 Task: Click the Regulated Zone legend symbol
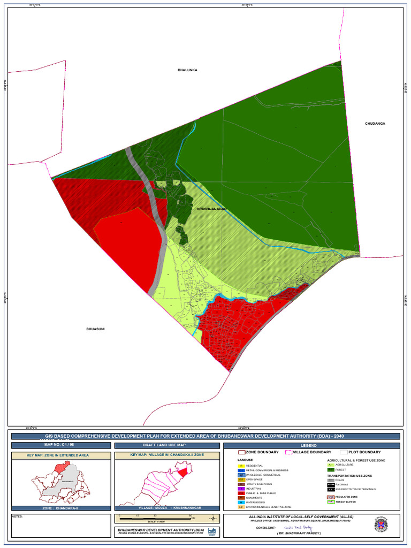point(331,498)
